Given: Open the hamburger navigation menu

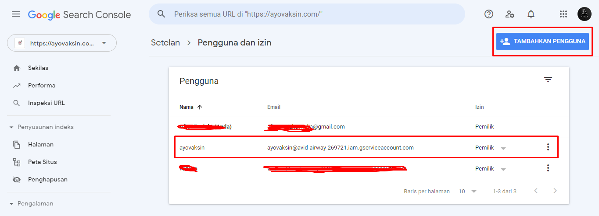Looking at the screenshot, I should 16,14.
